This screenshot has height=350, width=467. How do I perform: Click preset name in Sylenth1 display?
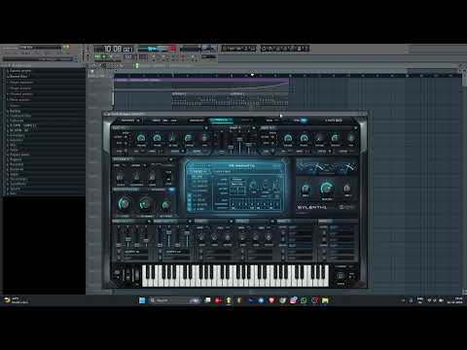coord(241,165)
